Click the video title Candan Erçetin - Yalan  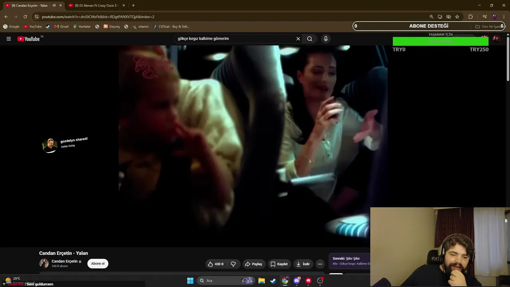point(63,253)
